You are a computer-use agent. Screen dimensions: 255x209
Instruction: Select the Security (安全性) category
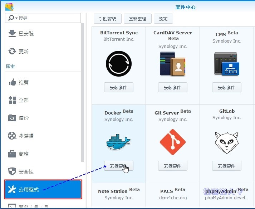26,172
